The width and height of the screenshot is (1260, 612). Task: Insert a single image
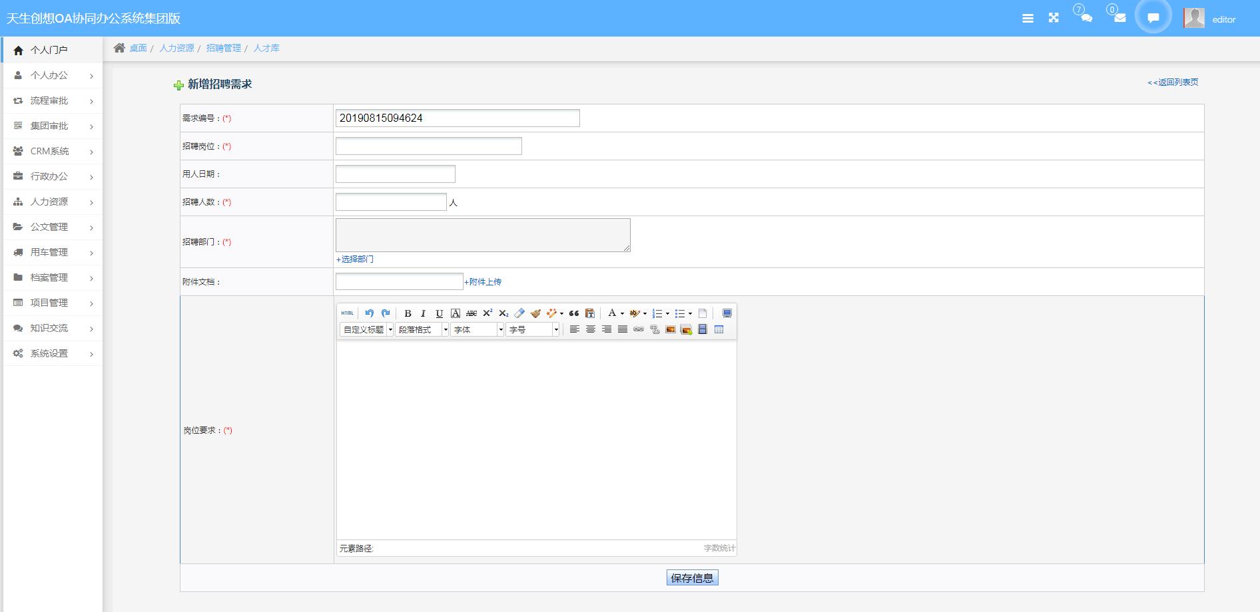click(x=671, y=329)
